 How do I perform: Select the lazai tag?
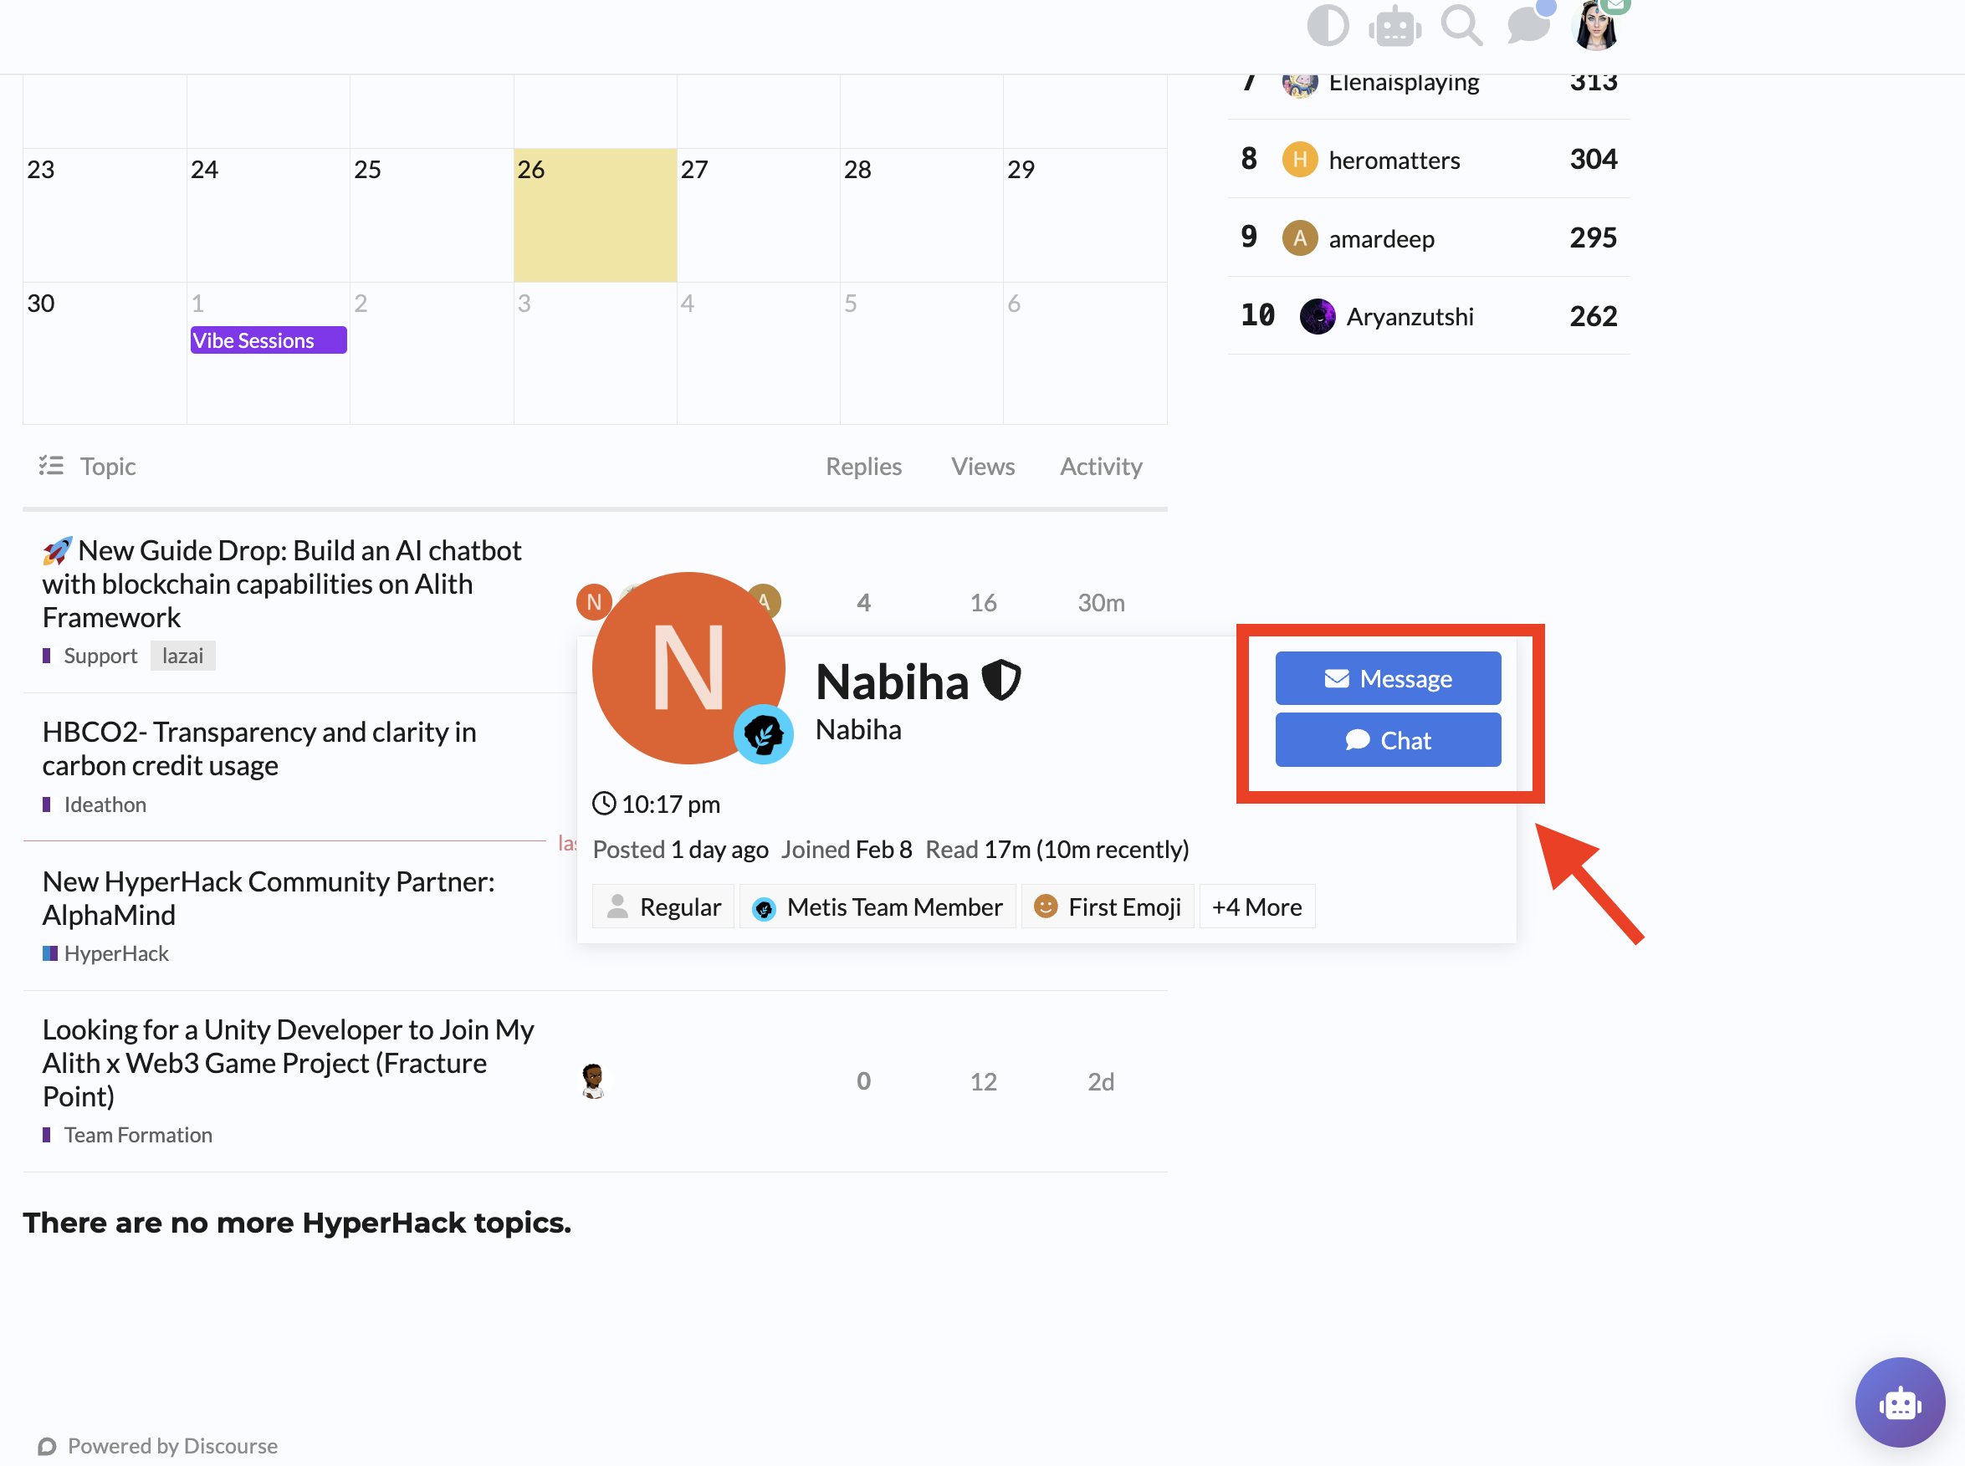182,656
